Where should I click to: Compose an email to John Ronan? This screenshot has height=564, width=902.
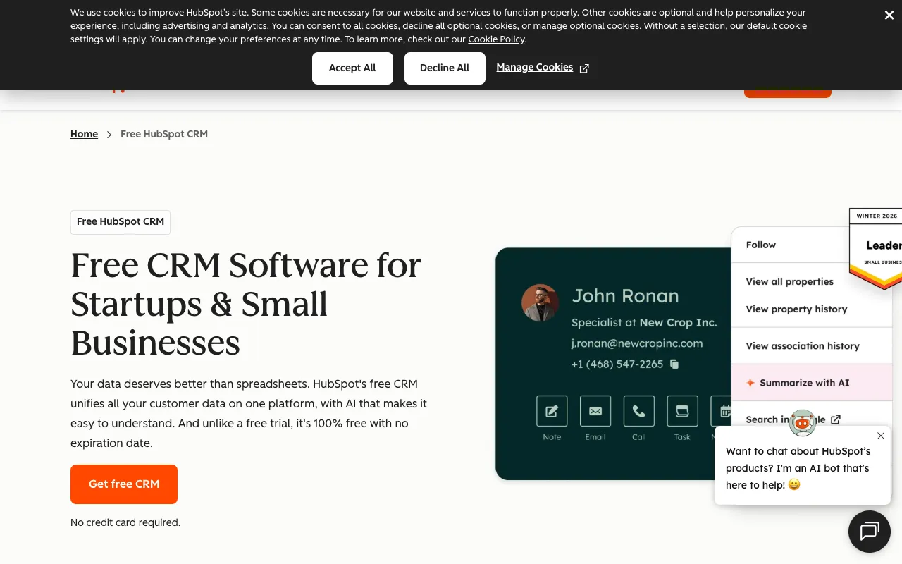595,411
